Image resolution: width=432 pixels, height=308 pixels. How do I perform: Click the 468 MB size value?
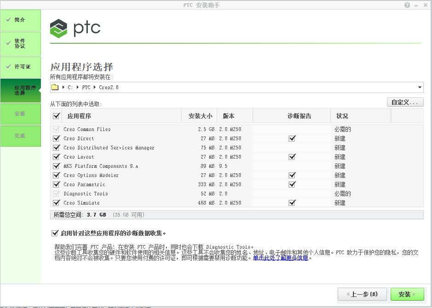tap(206, 203)
